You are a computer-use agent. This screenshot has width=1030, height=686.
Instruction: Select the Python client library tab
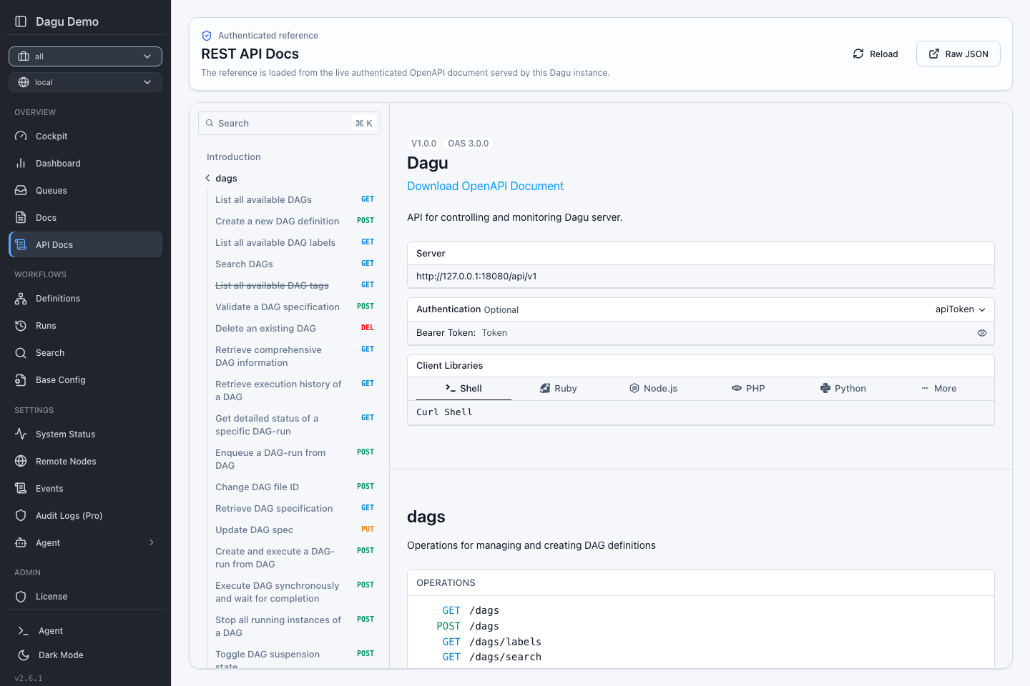point(843,388)
